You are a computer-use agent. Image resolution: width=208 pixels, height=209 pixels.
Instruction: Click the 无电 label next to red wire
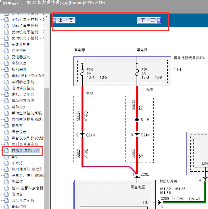click(149, 89)
